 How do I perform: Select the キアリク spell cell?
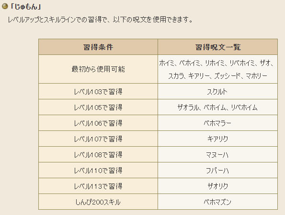click(218, 139)
